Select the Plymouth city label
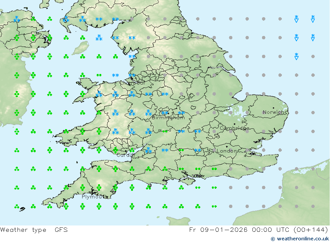The height and width of the screenshot is (242, 330). pyautogui.click(x=94, y=197)
